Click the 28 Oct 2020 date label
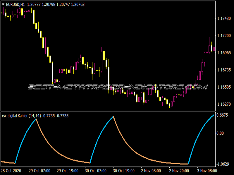Viewport: 234px width, 175px height. click(11, 171)
